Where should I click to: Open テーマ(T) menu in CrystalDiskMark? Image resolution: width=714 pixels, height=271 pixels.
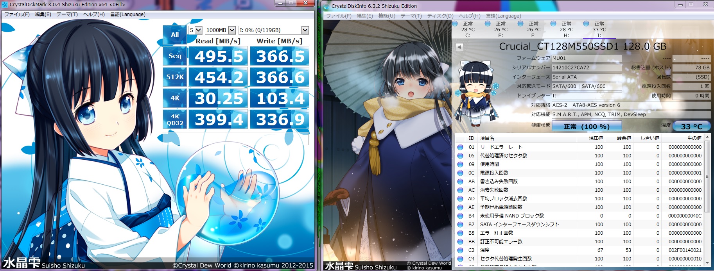click(x=67, y=14)
